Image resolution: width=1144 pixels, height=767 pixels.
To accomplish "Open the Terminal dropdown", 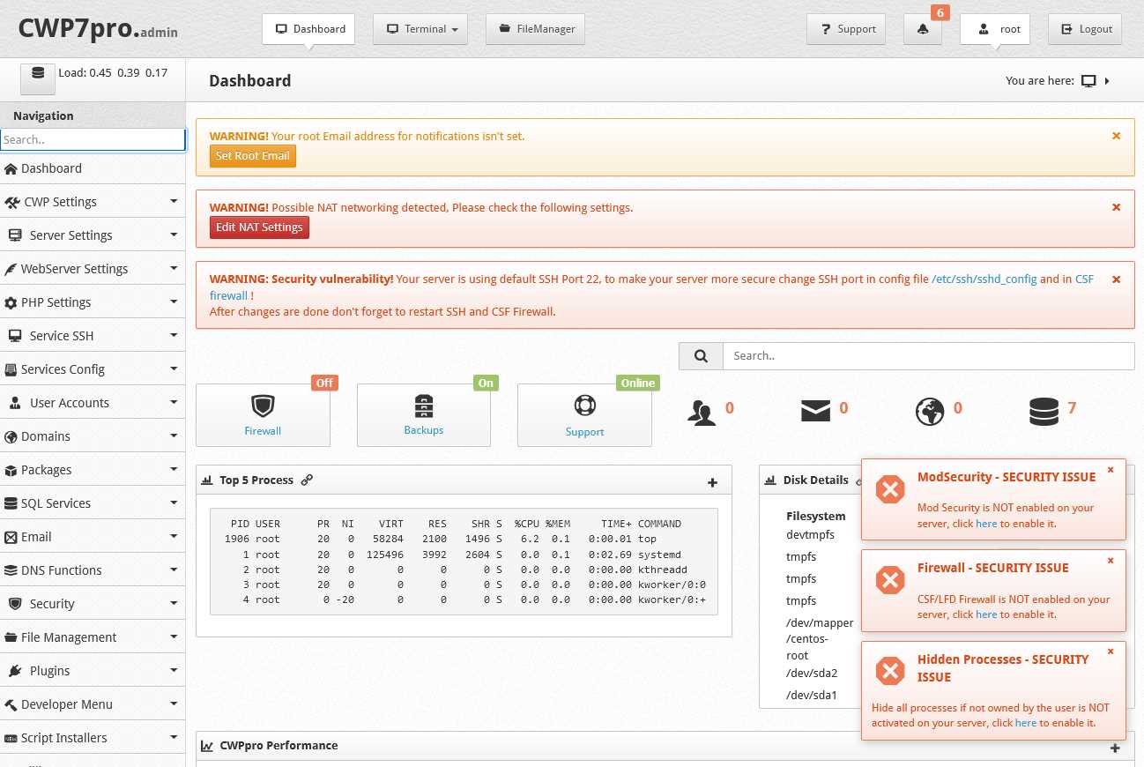I will pyautogui.click(x=420, y=29).
